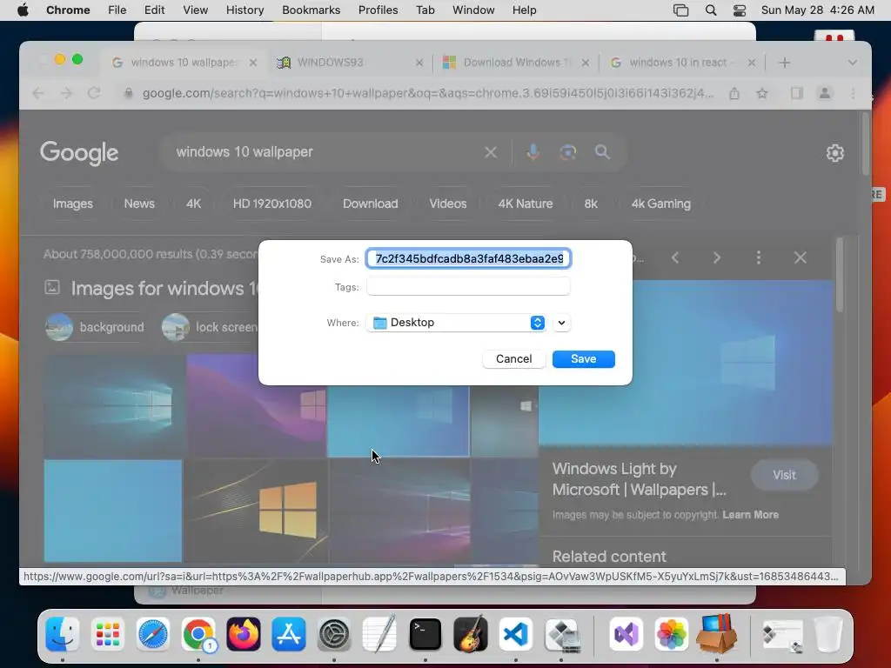The height and width of the screenshot is (668, 891).
Task: Open the Windows Light by Microsoft title
Action: tap(640, 479)
